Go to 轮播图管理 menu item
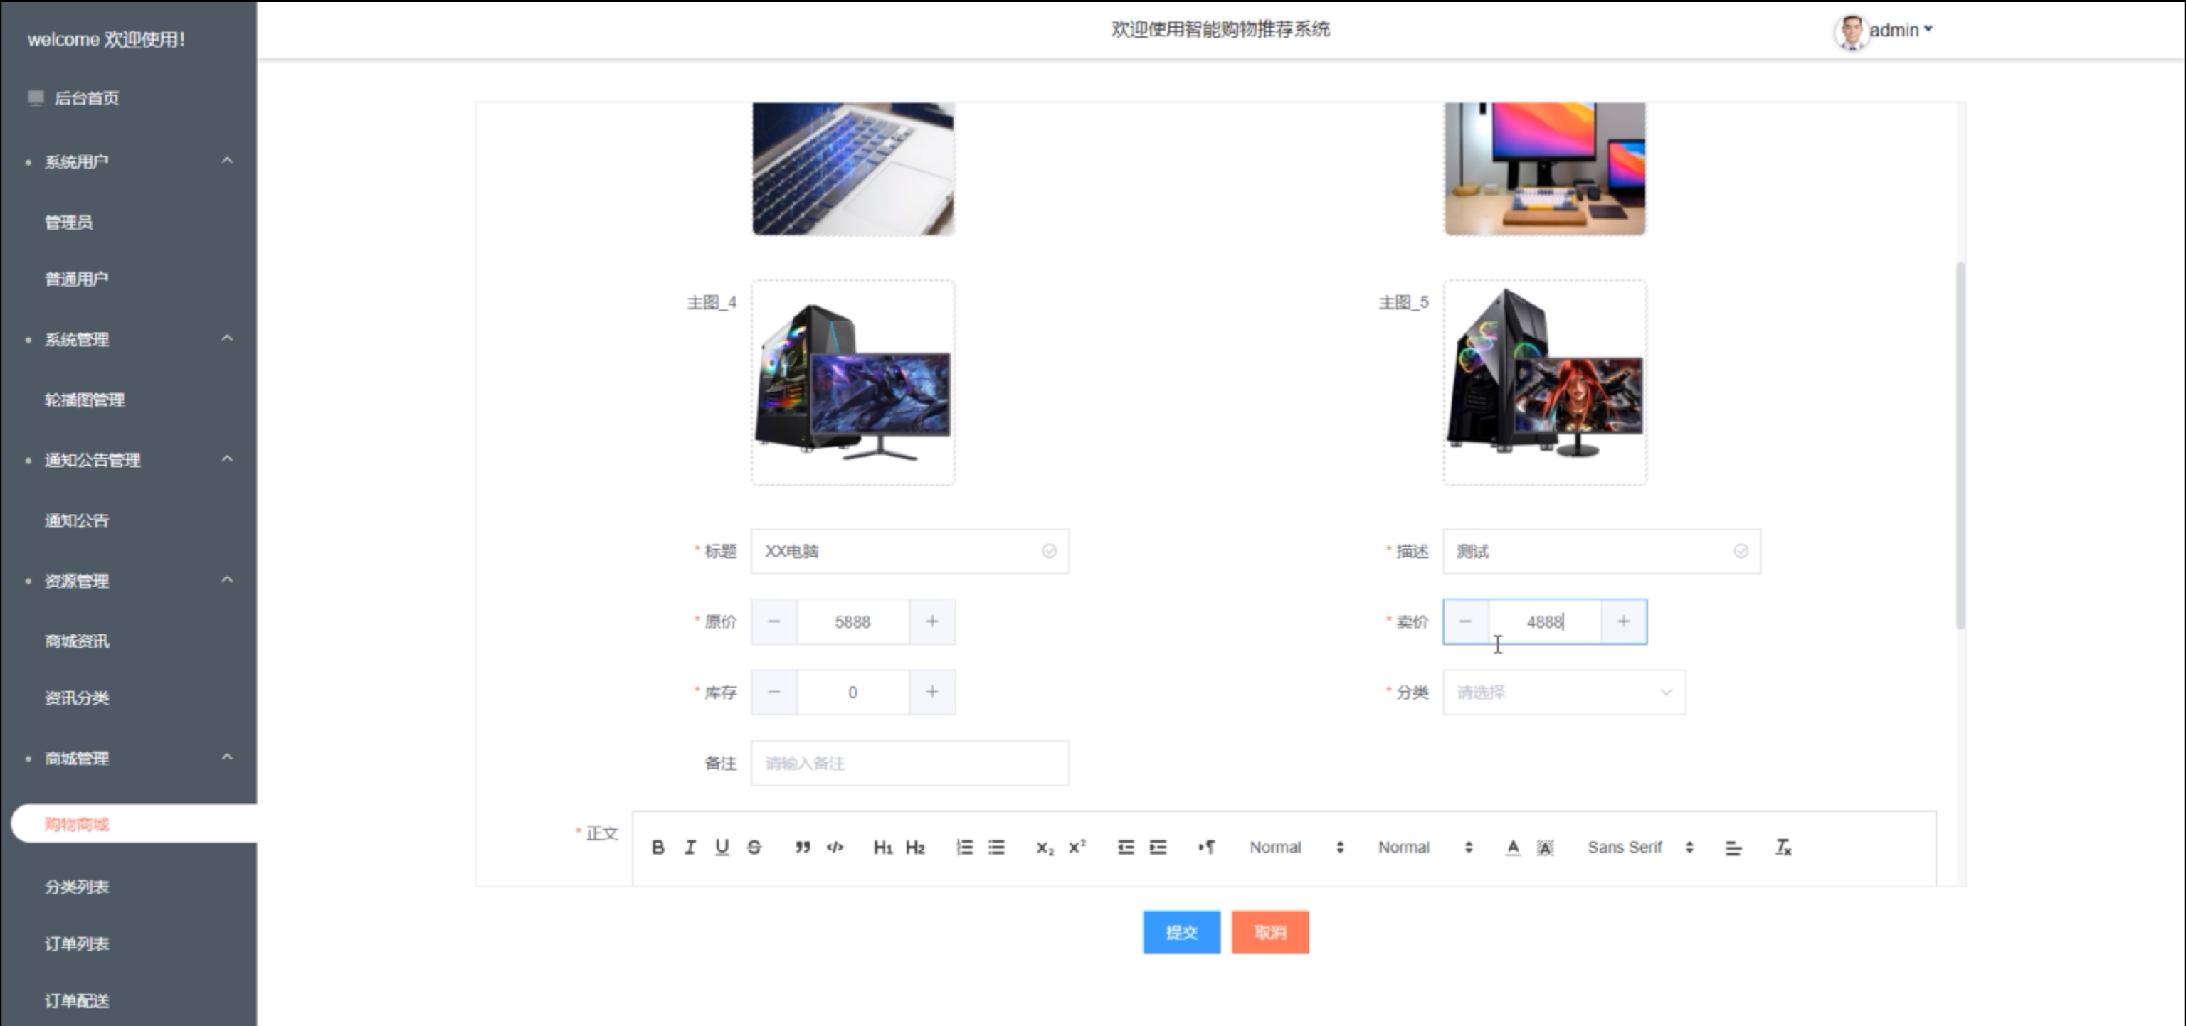Image resolution: width=2186 pixels, height=1026 pixels. (x=85, y=400)
